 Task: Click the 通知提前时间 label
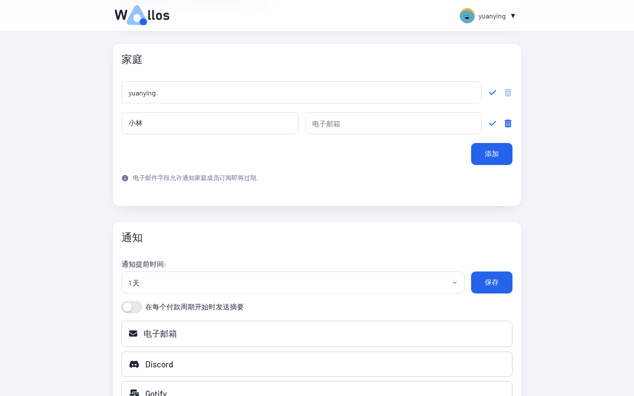click(144, 264)
